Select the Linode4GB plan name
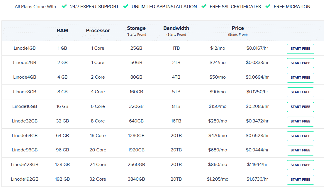326x190 pixels. (25, 77)
